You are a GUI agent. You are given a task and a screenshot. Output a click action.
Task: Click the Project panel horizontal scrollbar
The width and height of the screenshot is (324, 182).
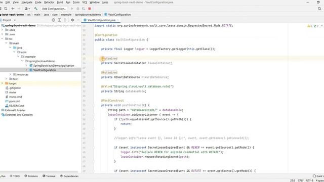pyautogui.click(x=39, y=172)
